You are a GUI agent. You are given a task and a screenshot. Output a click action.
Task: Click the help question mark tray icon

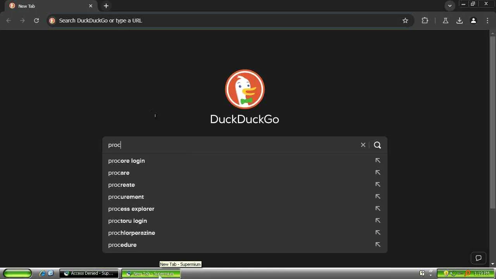coord(422,273)
